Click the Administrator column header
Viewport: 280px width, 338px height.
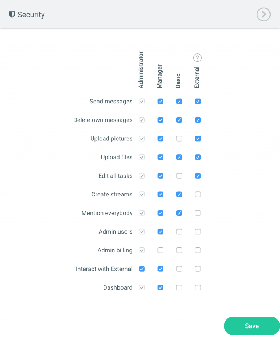click(x=141, y=70)
